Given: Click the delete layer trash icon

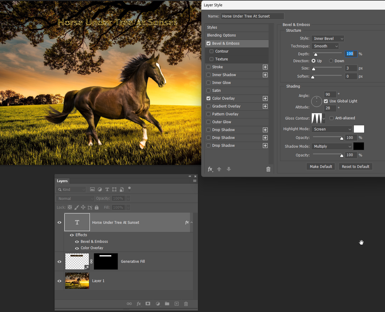Looking at the screenshot, I should [186, 304].
